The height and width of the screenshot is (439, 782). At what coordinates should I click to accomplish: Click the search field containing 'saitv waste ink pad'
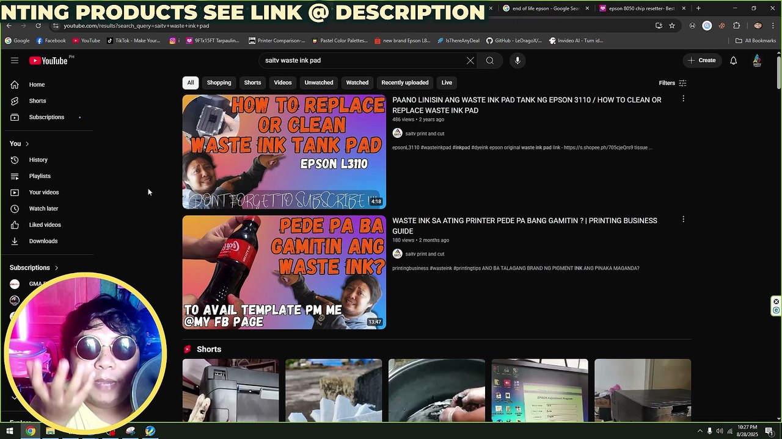click(364, 60)
